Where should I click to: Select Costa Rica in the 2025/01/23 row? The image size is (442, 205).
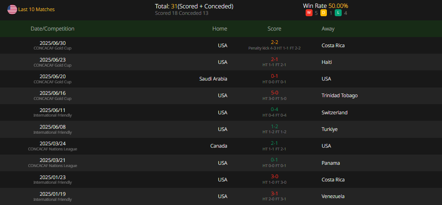click(x=333, y=180)
